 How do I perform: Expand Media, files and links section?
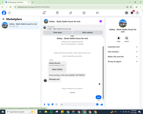tap(123, 57)
